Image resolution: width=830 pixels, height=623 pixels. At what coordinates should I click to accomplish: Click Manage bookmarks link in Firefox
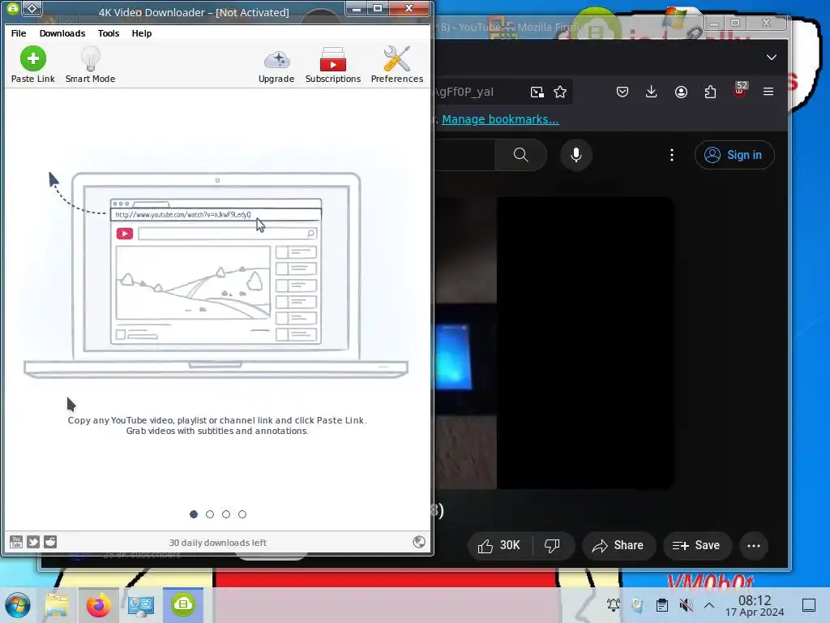click(500, 119)
